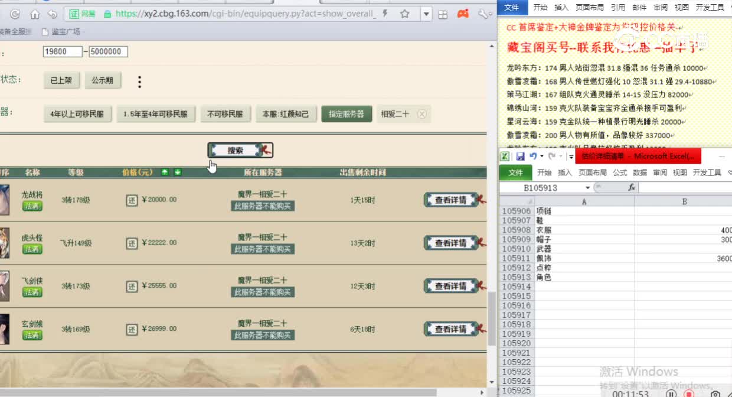The height and width of the screenshot is (397, 732).
Task: View details for 虎头怪 listing
Action: click(x=452, y=243)
